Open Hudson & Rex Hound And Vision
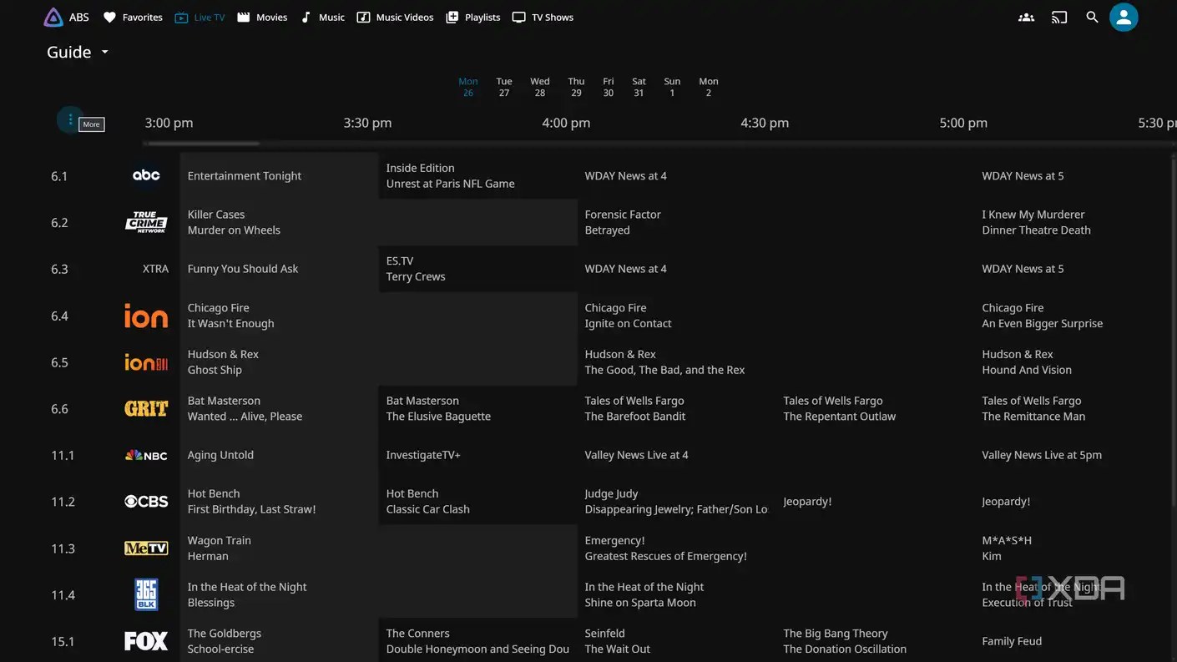 click(1075, 362)
